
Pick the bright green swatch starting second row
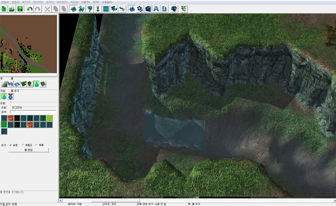[4, 125]
